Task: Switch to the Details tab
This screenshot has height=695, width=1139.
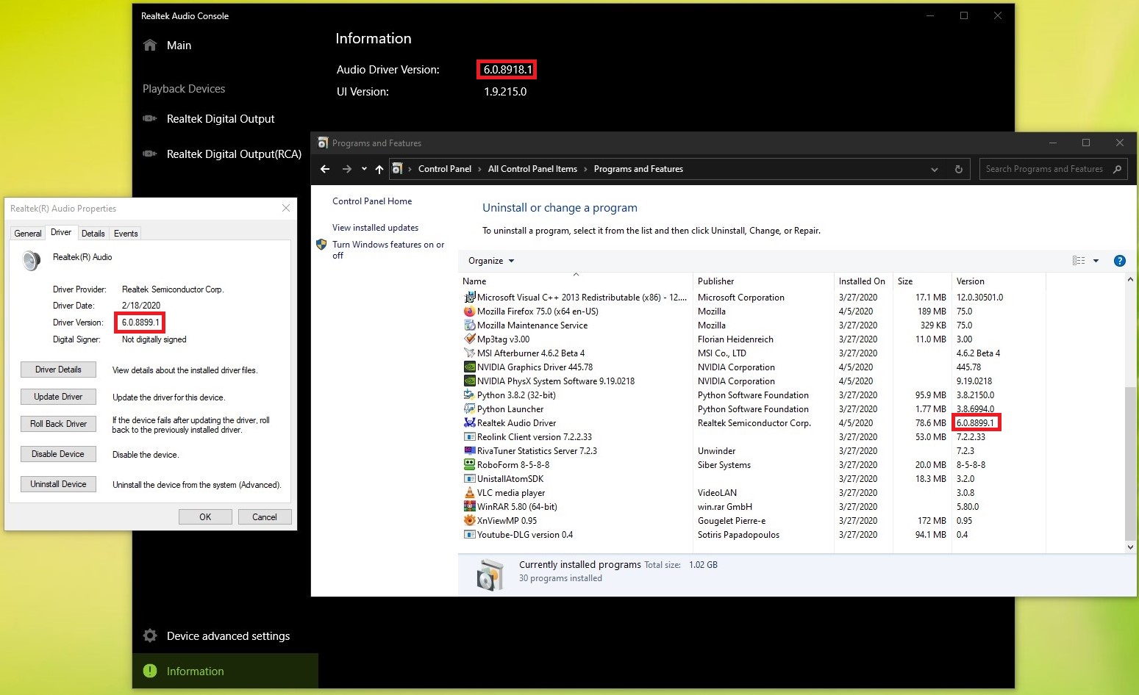Action: (x=93, y=234)
